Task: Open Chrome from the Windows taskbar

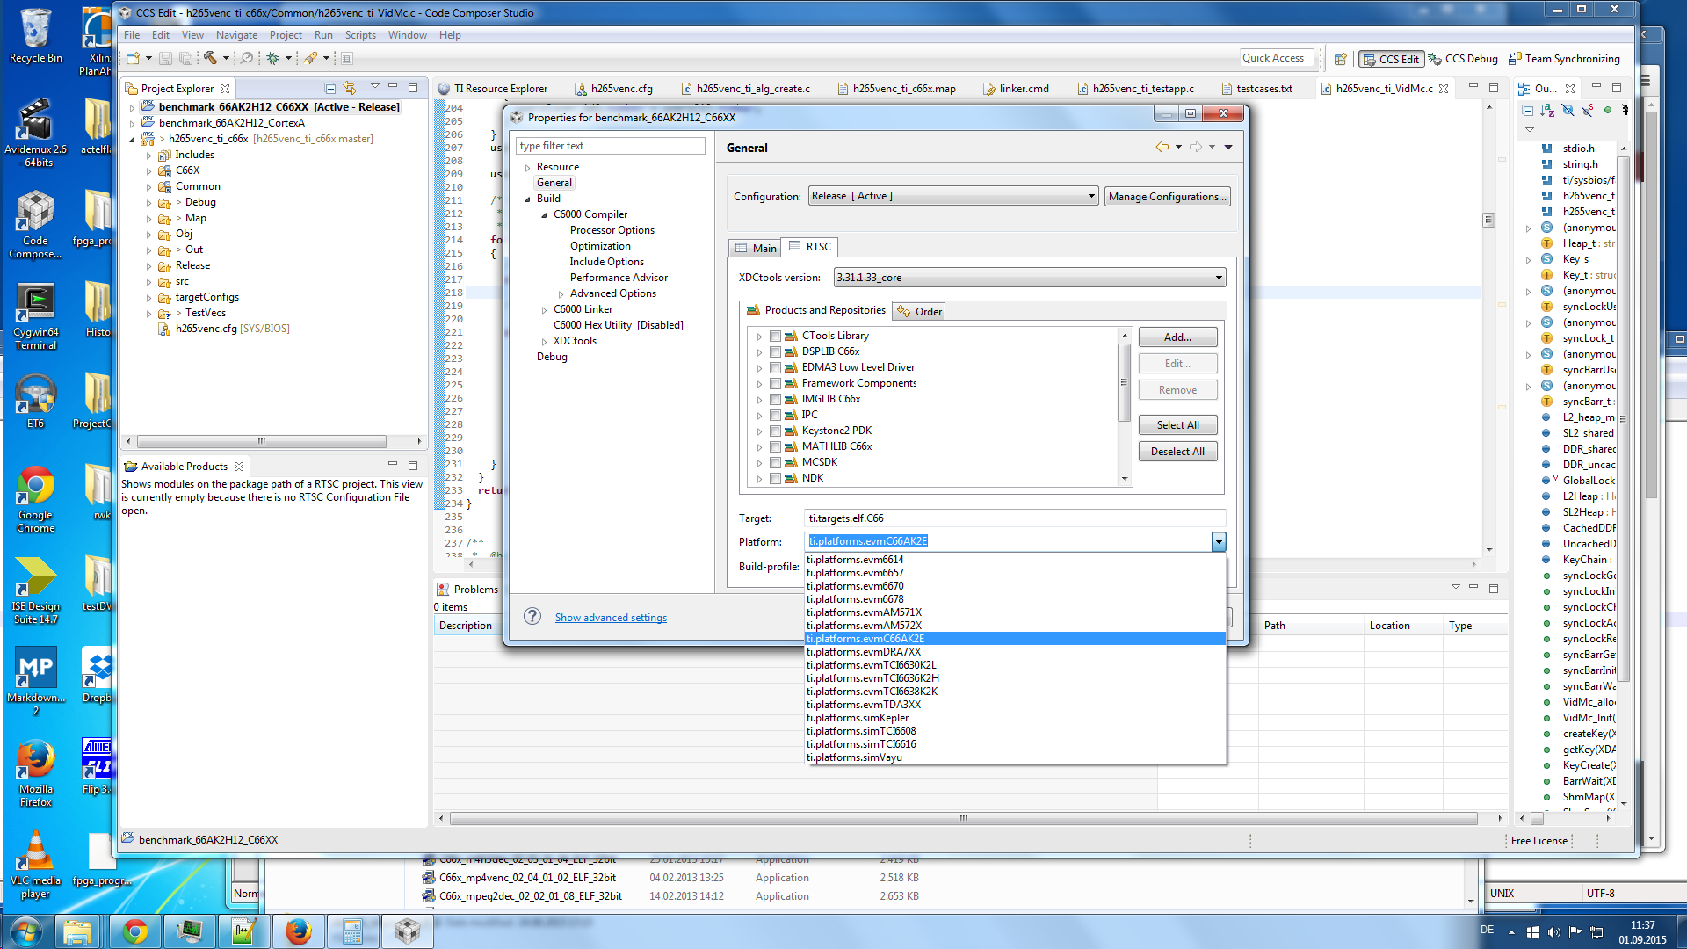Action: (x=134, y=931)
